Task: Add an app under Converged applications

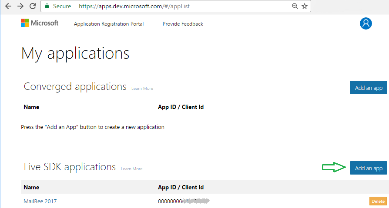Action: coord(369,88)
